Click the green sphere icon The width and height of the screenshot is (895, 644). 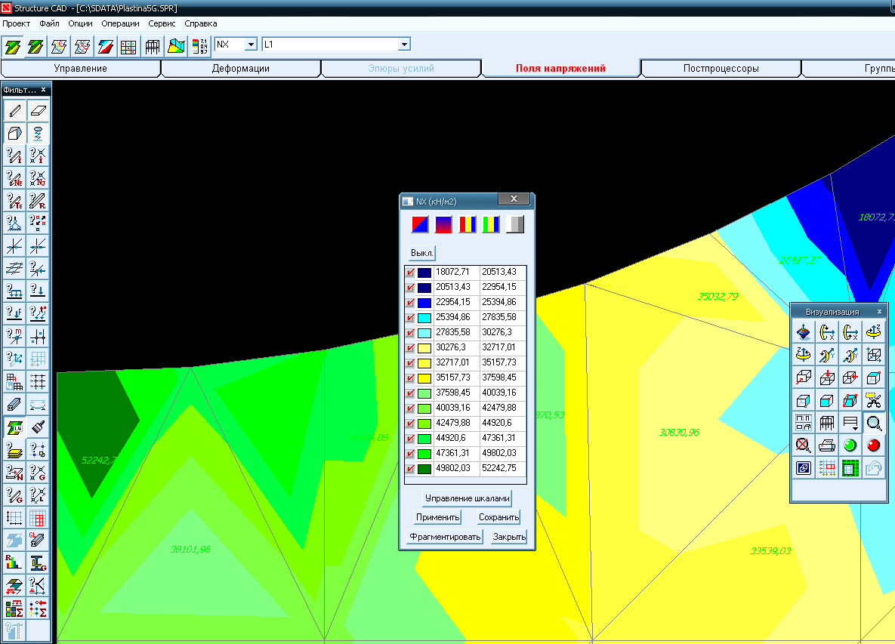(850, 445)
